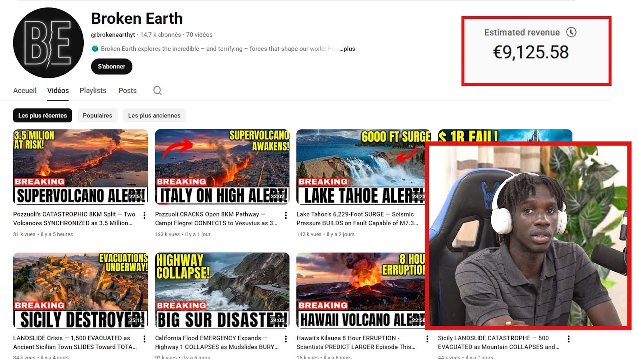638x359 pixels.
Task: Click the globe emoji in channel description
Action: point(95,49)
